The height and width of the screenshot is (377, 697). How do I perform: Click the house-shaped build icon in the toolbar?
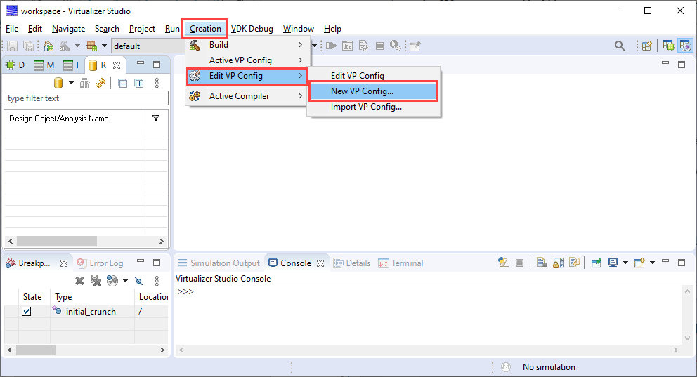tap(48, 46)
